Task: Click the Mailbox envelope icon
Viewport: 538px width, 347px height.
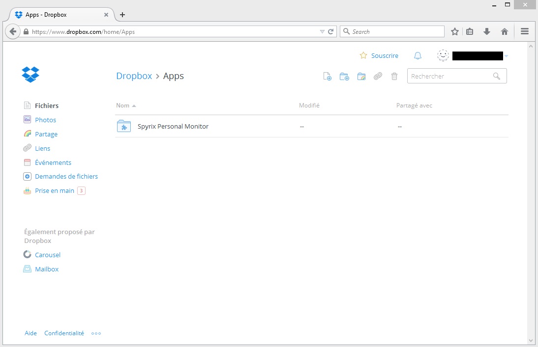Action: pyautogui.click(x=27, y=269)
